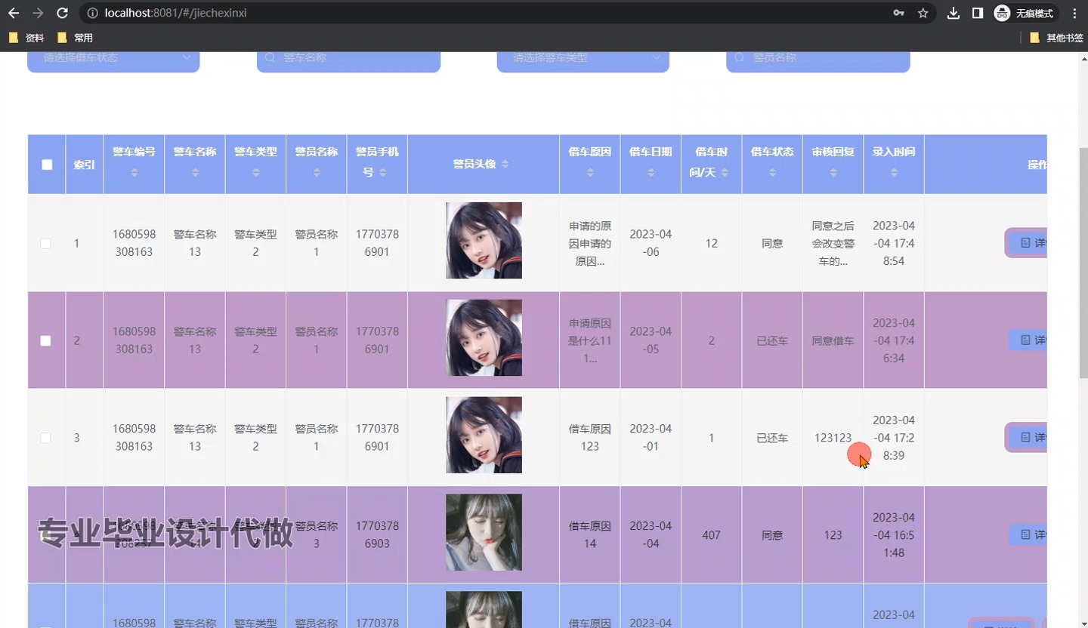
Task: Open the browser downloads icon
Action: pos(954,13)
